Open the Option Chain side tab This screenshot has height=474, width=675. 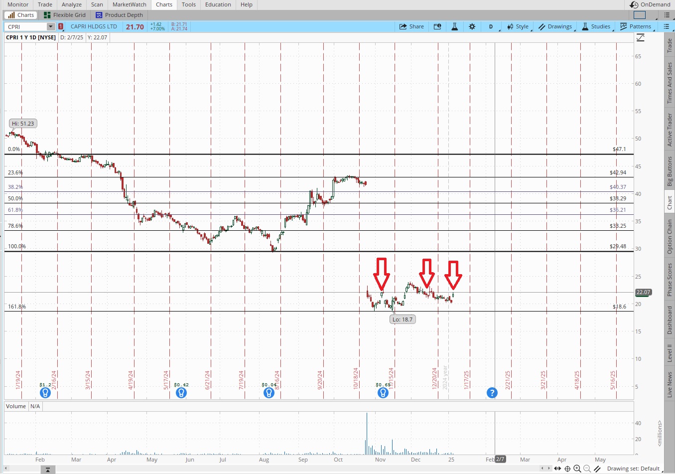click(670, 237)
